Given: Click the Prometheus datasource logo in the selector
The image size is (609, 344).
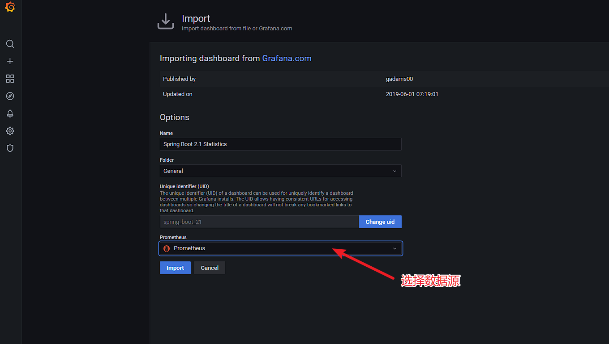Looking at the screenshot, I should (167, 248).
